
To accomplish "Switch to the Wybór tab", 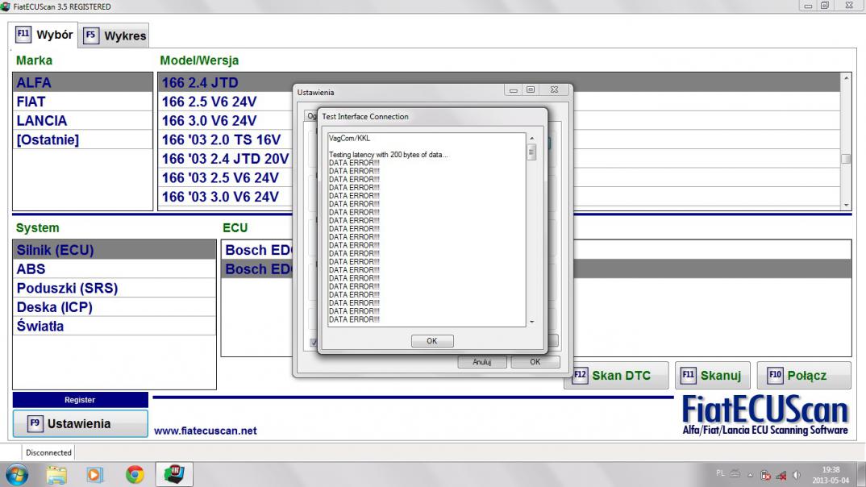I will (44, 35).
